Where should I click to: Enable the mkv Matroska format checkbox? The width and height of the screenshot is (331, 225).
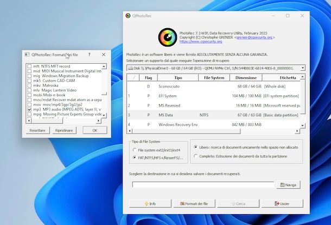(29, 85)
